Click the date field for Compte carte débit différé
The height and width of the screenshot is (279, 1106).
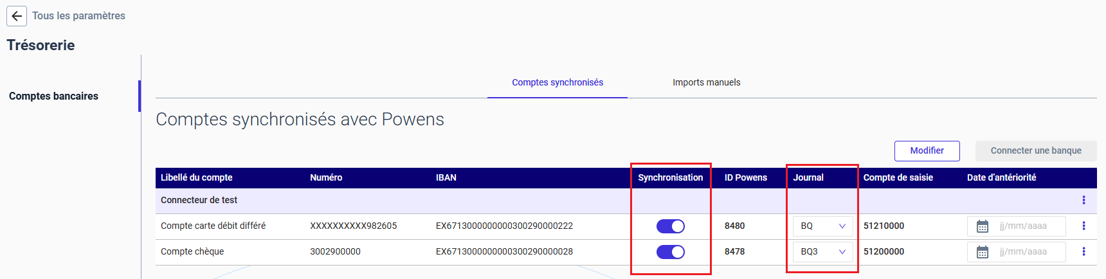[1017, 226]
